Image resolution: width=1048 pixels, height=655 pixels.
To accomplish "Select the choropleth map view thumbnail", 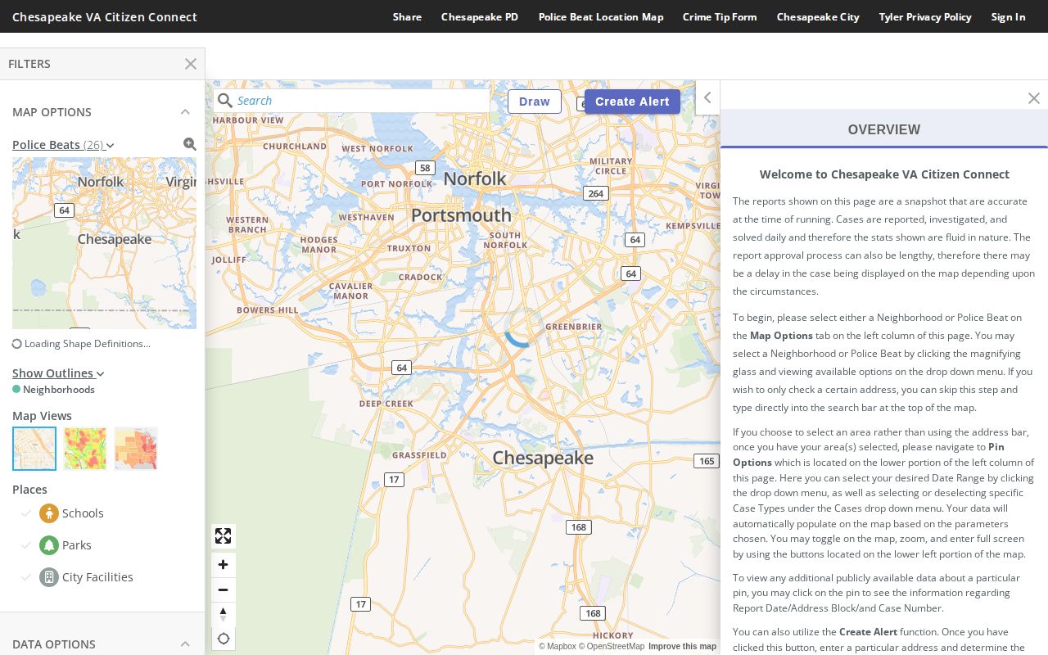I will point(136,449).
